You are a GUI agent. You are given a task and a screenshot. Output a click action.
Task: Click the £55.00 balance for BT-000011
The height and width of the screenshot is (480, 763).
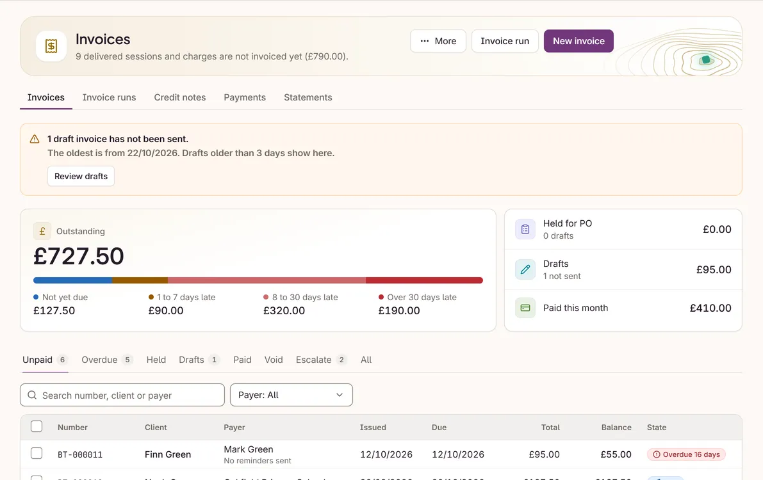tap(616, 454)
